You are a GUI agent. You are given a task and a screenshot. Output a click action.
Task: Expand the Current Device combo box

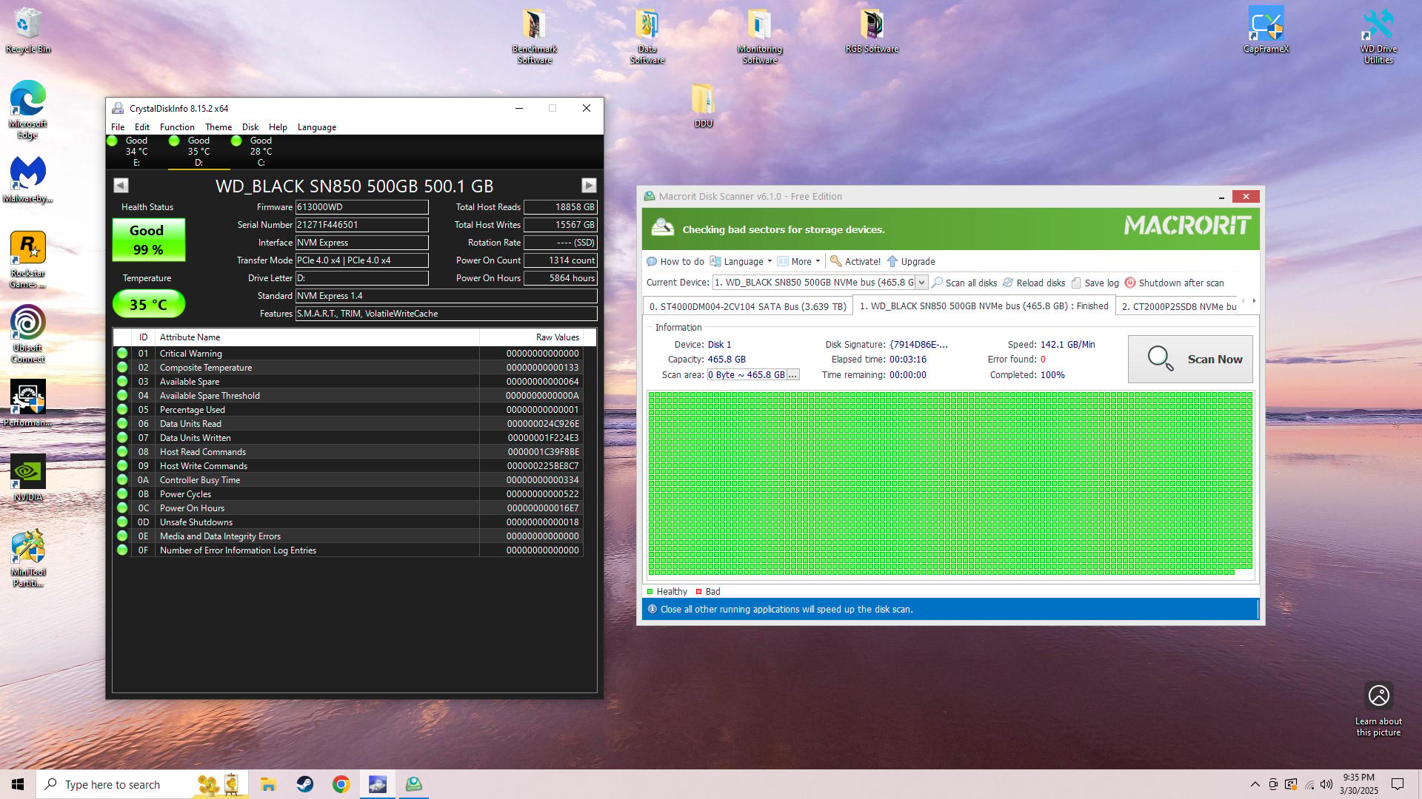tap(921, 283)
